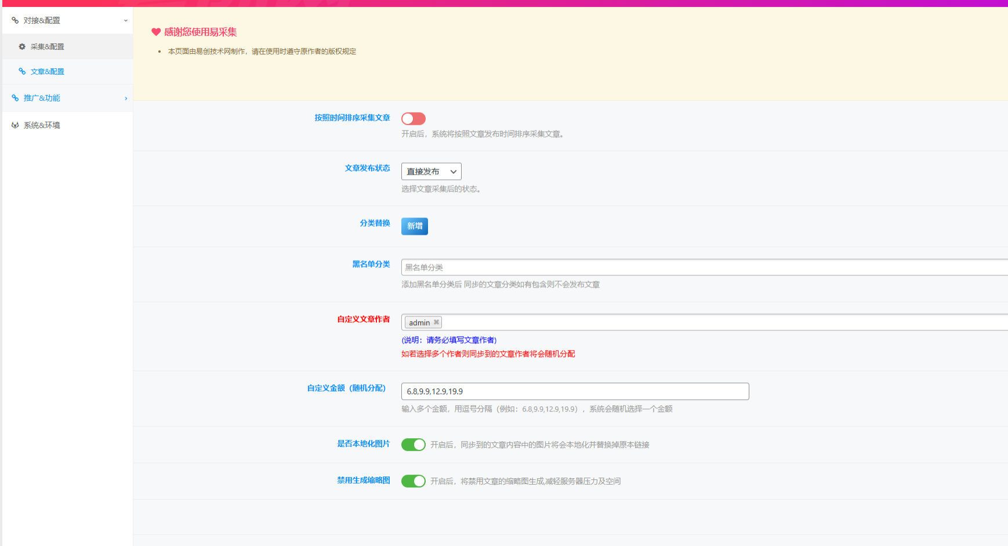The height and width of the screenshot is (546, 1008).
Task: Select the 文章&配置 sidebar entry
Action: coord(48,71)
